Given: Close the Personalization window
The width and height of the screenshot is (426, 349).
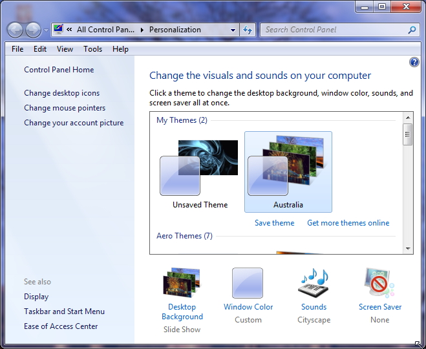Looking at the screenshot, I should point(406,7).
